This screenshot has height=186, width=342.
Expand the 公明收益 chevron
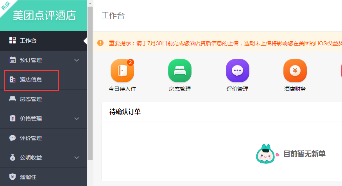point(77,158)
